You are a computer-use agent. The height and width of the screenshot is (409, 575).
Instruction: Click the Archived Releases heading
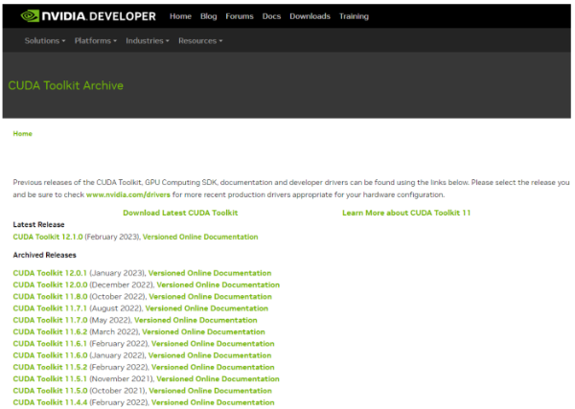coord(45,255)
